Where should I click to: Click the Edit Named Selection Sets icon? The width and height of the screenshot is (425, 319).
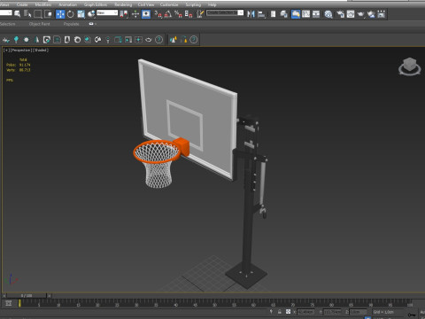click(200, 14)
